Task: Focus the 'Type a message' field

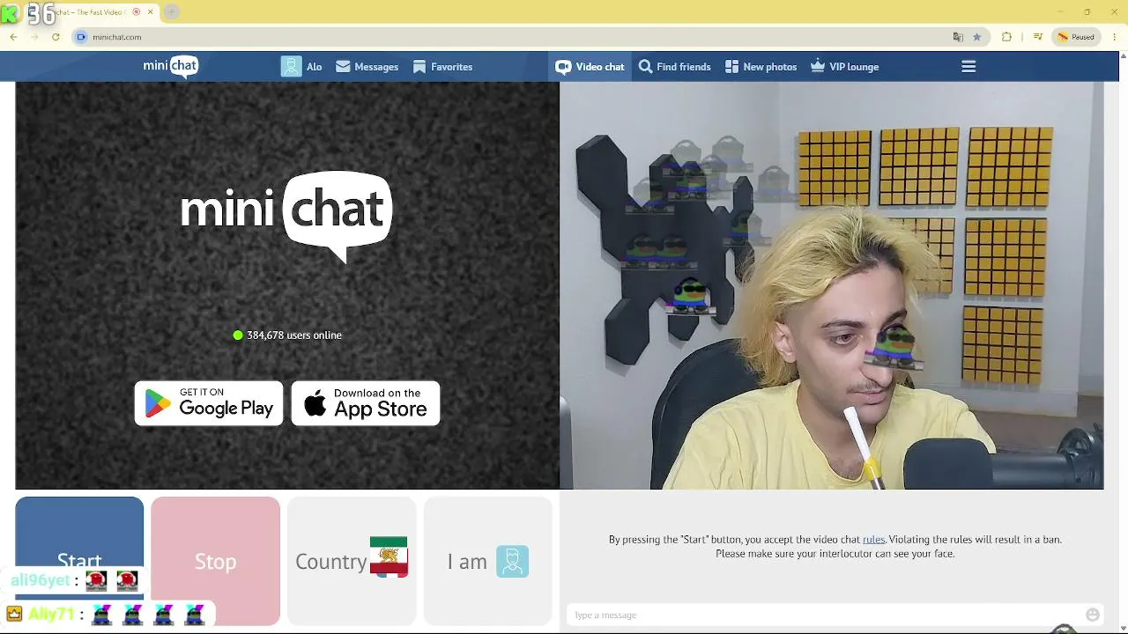Action: 824,615
